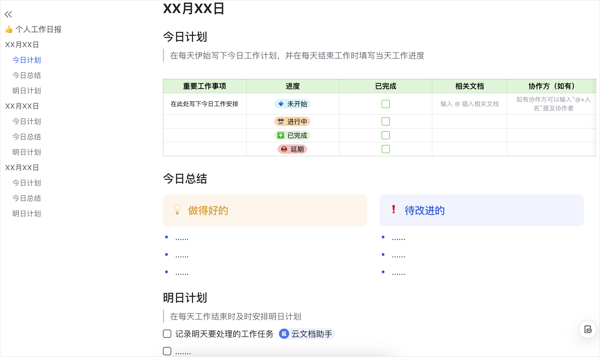Check the 已完成 box in the first row

click(x=385, y=104)
